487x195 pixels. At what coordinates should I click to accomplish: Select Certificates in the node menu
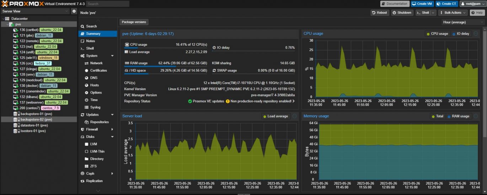click(x=99, y=71)
